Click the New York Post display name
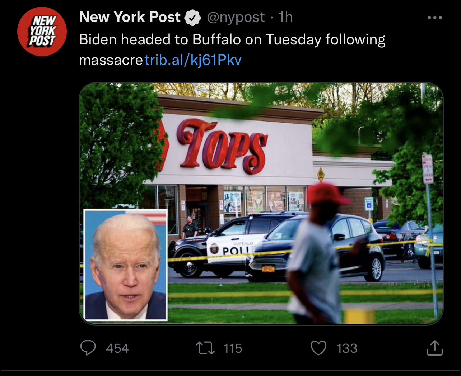This screenshot has width=461, height=376. pos(130,17)
